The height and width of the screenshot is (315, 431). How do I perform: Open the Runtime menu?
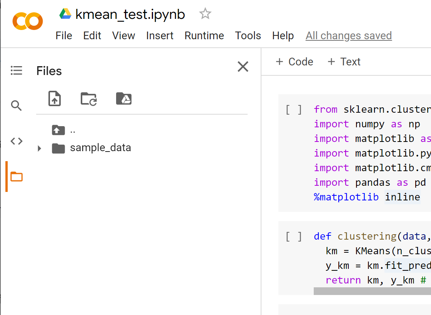(204, 36)
